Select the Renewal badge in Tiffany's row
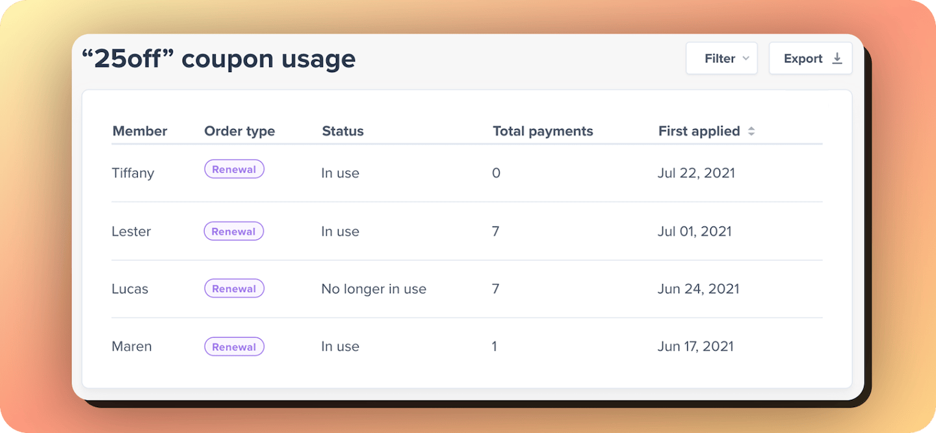 pyautogui.click(x=234, y=169)
